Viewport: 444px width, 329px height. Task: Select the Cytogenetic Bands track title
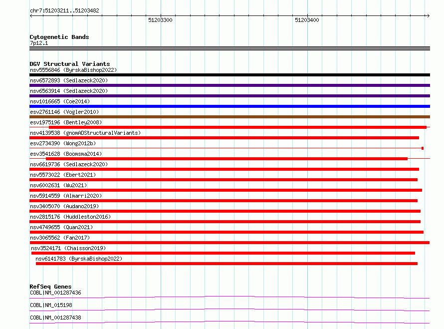coord(59,37)
